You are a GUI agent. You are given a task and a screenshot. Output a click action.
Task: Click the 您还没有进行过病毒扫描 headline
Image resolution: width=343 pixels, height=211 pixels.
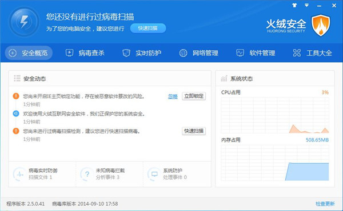(90, 17)
